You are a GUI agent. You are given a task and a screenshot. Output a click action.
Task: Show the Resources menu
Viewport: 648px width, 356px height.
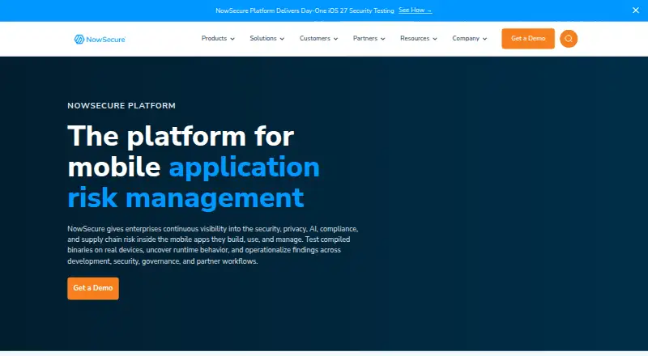pos(418,38)
